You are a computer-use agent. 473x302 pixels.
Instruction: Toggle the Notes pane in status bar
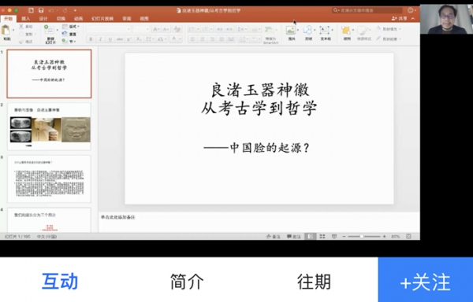pyautogui.click(x=274, y=237)
